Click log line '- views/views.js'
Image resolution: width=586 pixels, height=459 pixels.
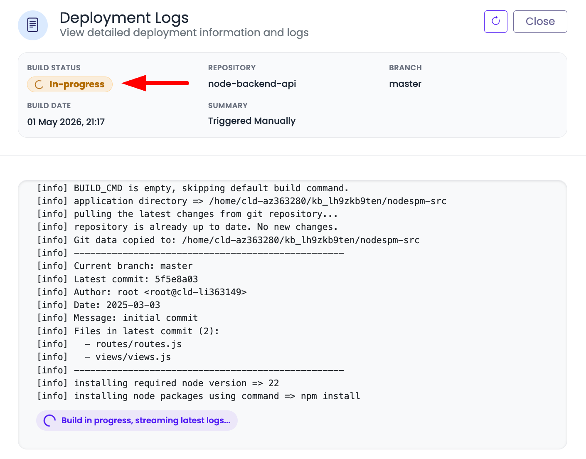pos(104,357)
